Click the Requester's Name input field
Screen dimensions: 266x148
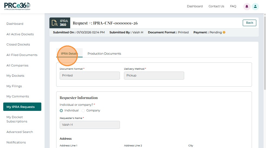coord(90,125)
